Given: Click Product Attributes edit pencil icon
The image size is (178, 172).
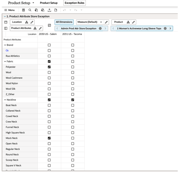Looking at the screenshot, I should 40,28.
